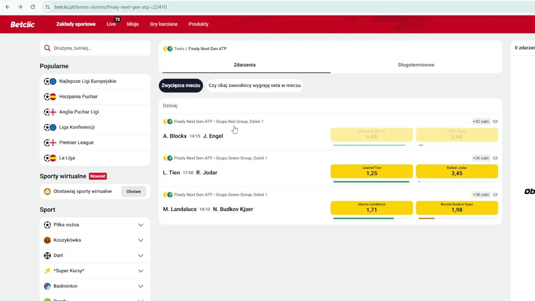
Task: Open M. Landaluce vs N. Budkov Kjaer match
Action: (x=208, y=209)
